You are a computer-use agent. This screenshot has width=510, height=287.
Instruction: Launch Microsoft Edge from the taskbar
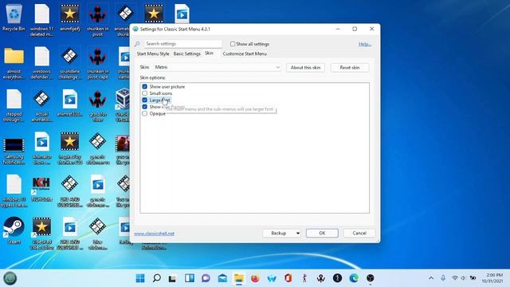tap(354, 278)
